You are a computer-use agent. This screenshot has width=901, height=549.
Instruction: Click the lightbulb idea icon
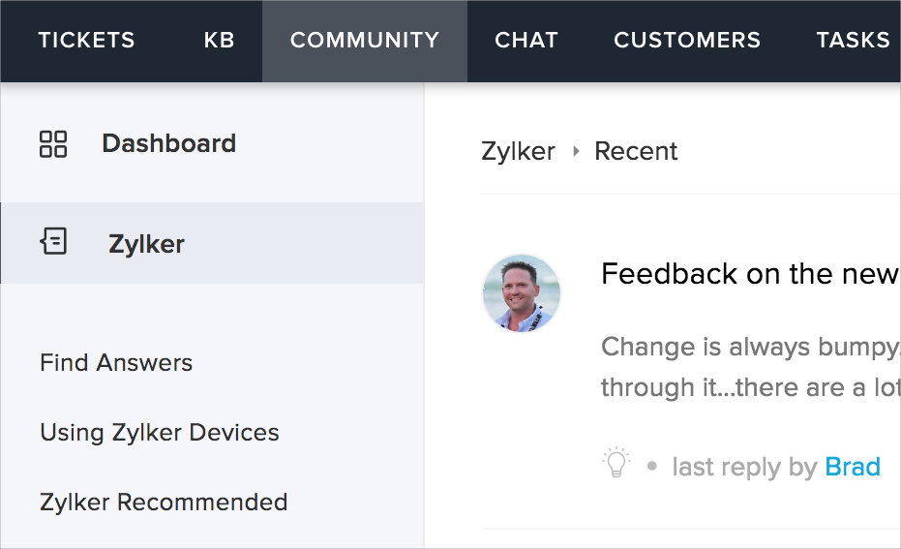click(616, 463)
